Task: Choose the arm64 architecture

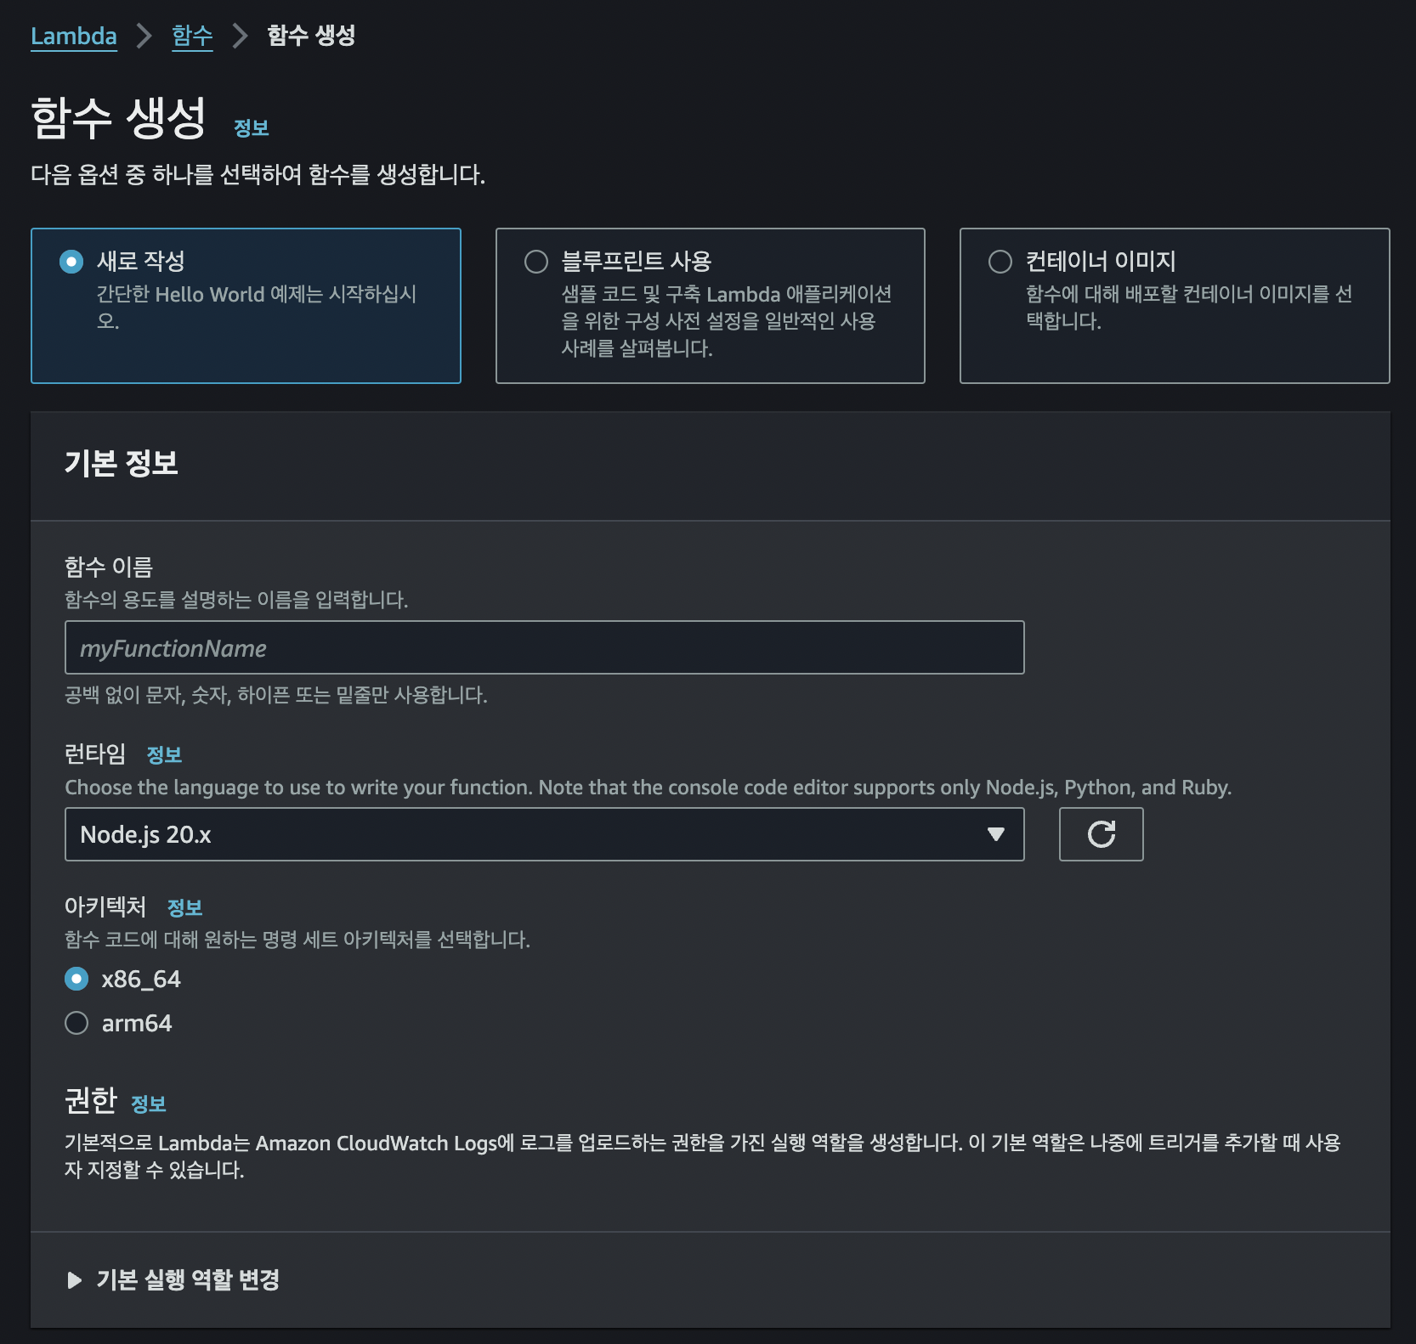Action: tap(76, 1023)
